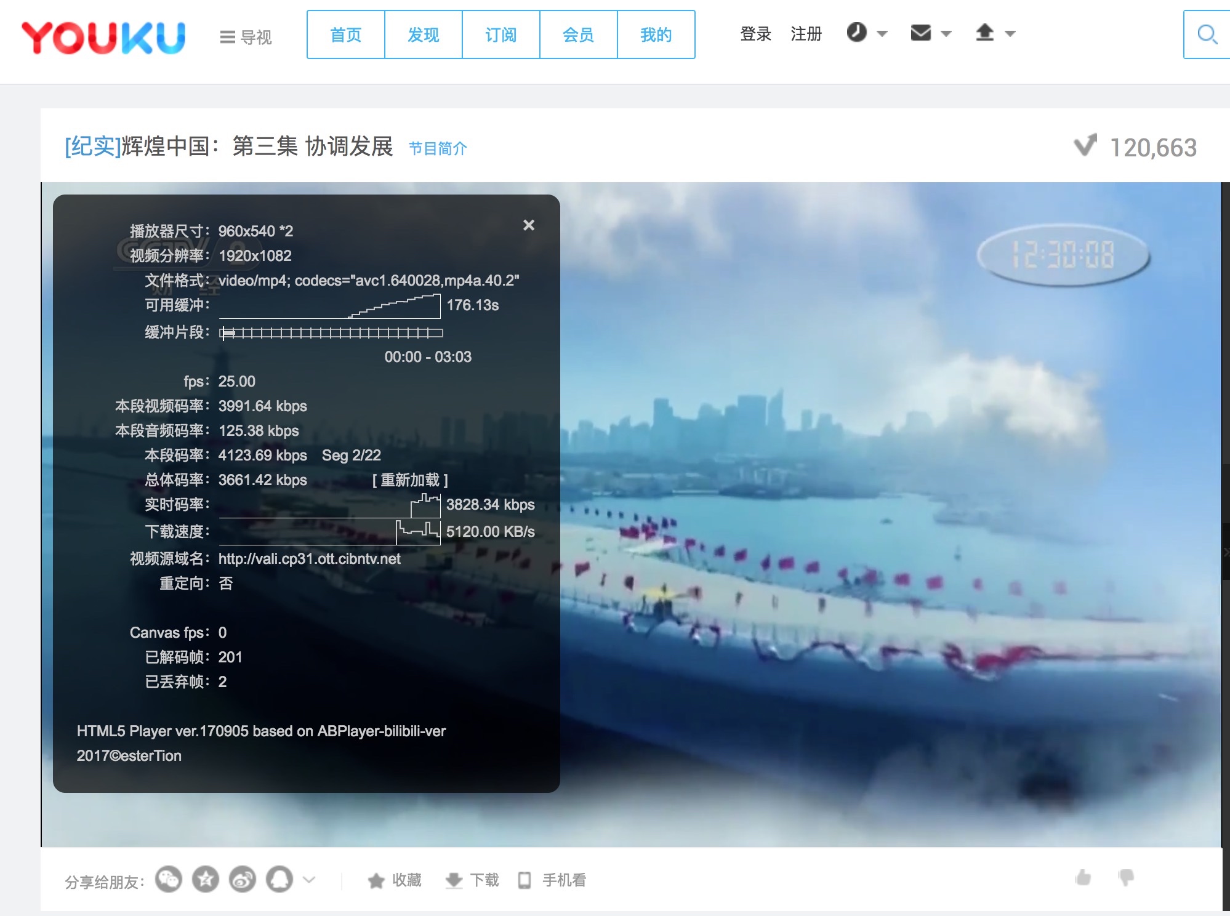Toggle thumbs up like button
The image size is (1230, 916).
click(x=1083, y=878)
